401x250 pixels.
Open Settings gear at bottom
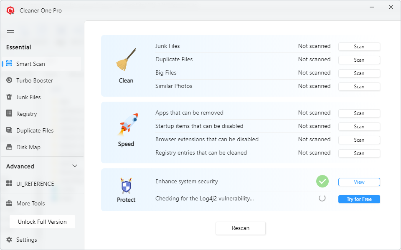tap(9, 240)
